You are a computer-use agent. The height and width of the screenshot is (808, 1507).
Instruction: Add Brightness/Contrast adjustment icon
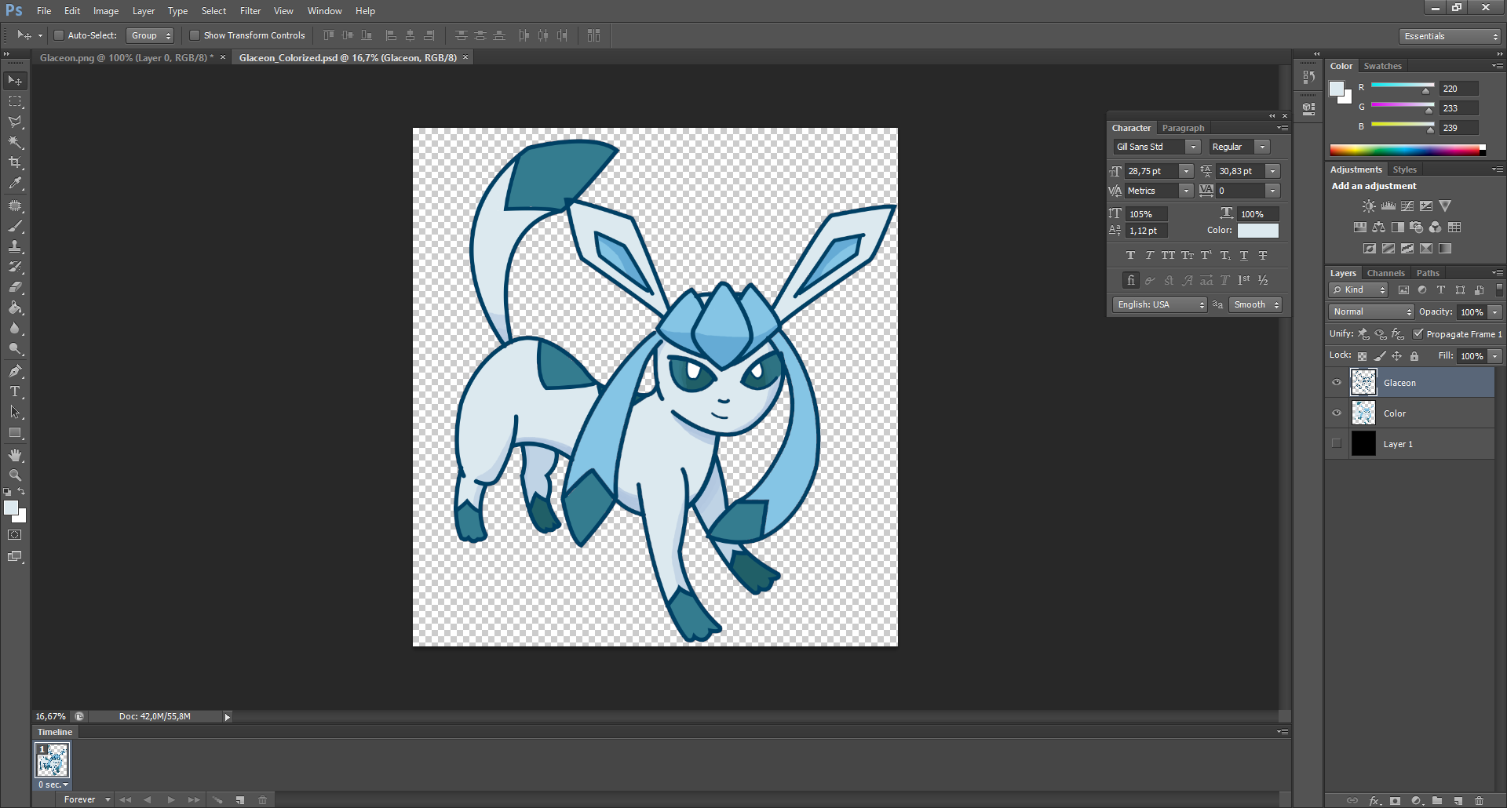[x=1369, y=206]
